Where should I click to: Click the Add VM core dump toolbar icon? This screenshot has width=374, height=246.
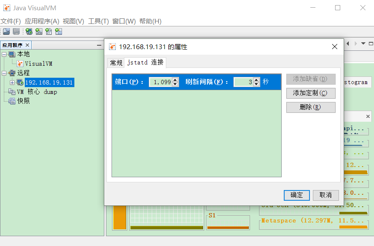click(49, 32)
